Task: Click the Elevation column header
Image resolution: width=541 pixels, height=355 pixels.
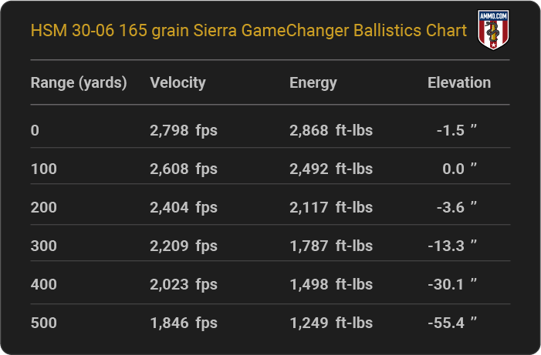Action: click(x=459, y=82)
